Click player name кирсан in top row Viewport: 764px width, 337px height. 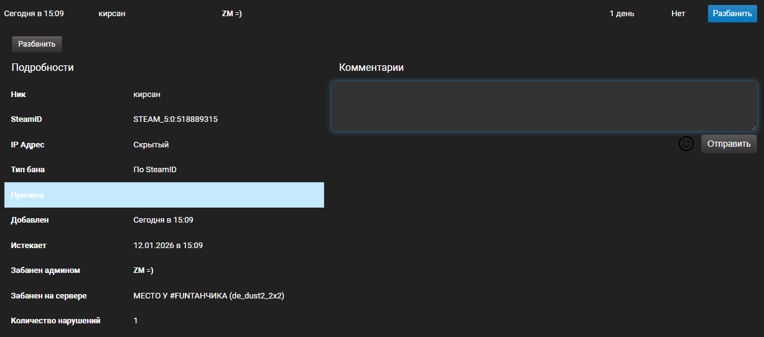[x=112, y=14]
